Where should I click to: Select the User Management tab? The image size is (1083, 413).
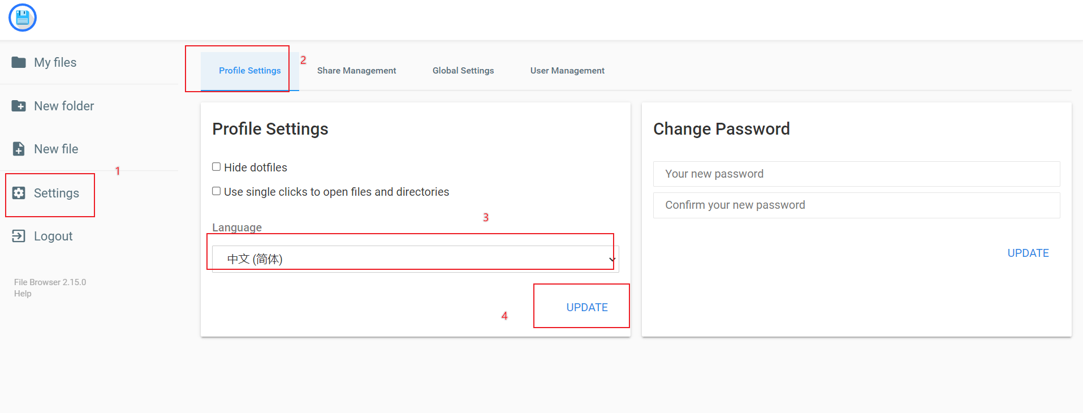[567, 71]
